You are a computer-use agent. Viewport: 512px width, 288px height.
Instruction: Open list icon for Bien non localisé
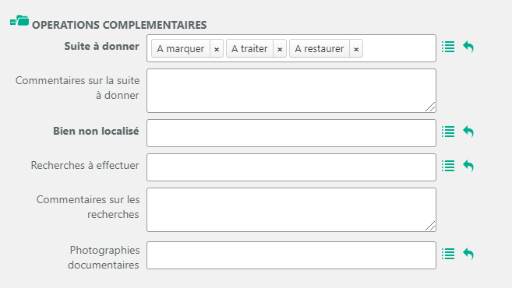[448, 132]
